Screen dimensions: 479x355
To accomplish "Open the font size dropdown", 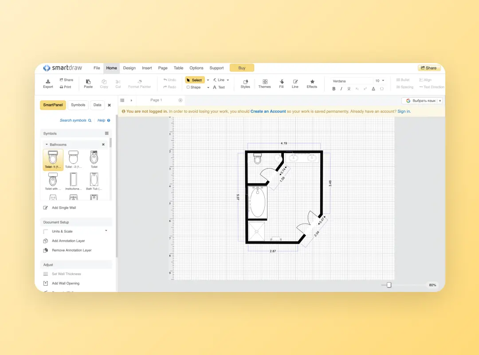I will (384, 81).
